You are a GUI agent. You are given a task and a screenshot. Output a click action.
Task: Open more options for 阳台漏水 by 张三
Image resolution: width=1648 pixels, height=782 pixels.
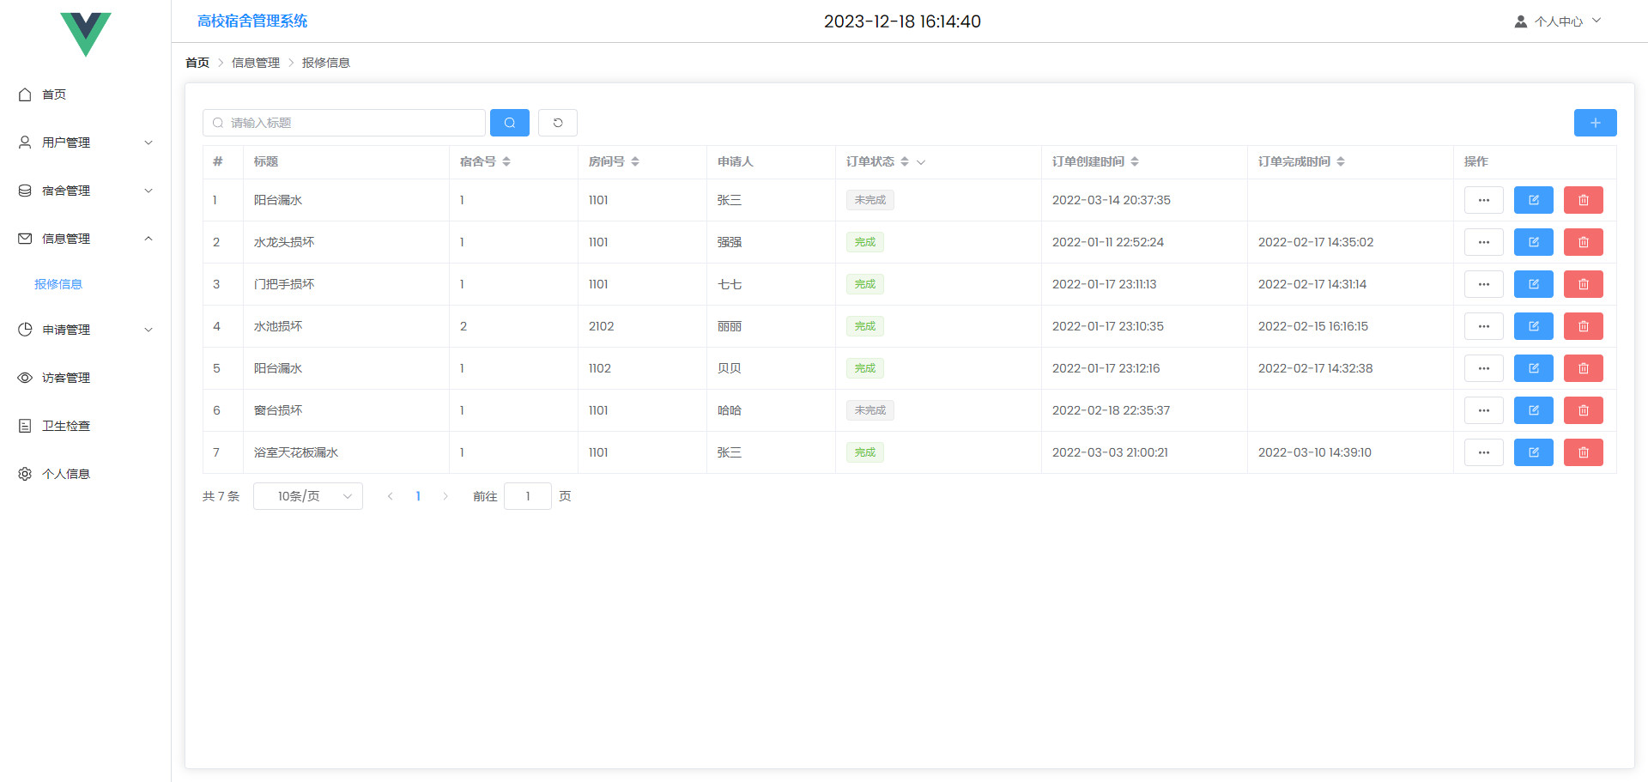[1483, 200]
